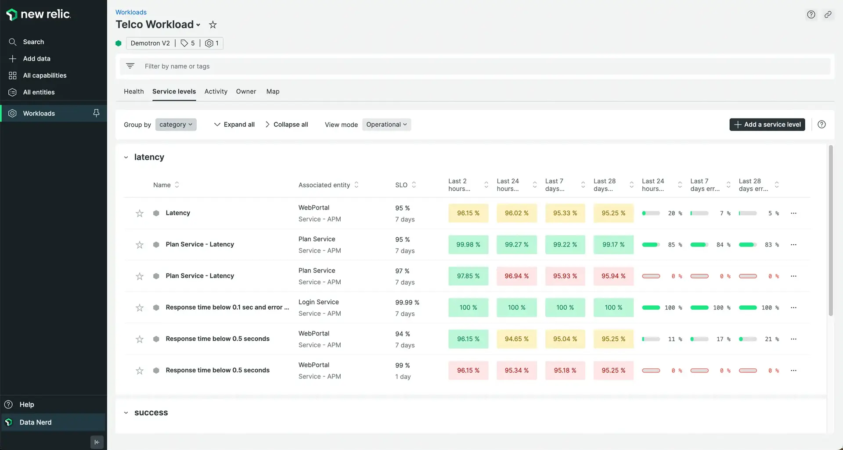Image resolution: width=843 pixels, height=450 pixels.
Task: Click Add a service level button
Action: point(767,125)
